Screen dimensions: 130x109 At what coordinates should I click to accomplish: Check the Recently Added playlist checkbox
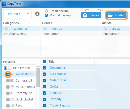click(x=8, y=93)
